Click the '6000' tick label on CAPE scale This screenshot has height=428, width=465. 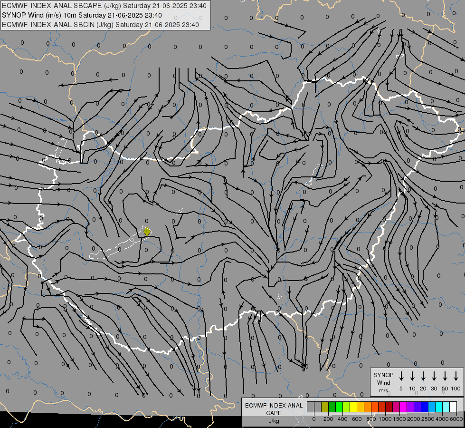pos(456,419)
